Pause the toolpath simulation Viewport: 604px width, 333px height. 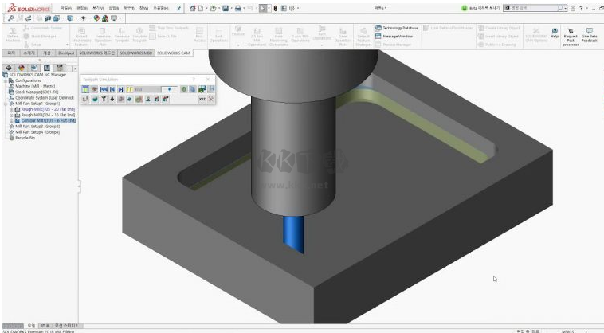pos(127,89)
